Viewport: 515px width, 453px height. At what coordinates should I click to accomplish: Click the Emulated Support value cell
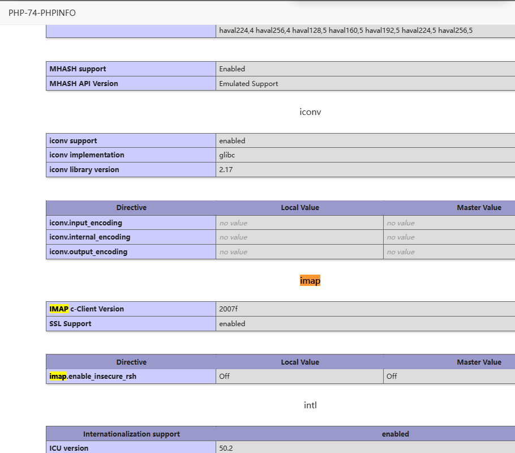coord(248,84)
